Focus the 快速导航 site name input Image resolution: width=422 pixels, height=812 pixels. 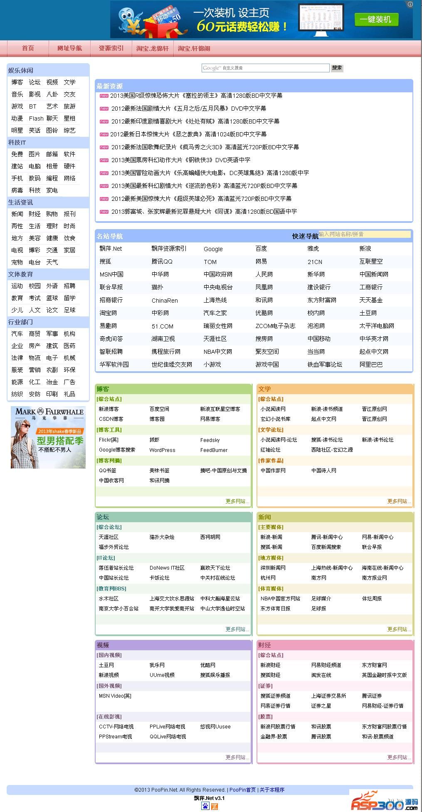coord(365,234)
